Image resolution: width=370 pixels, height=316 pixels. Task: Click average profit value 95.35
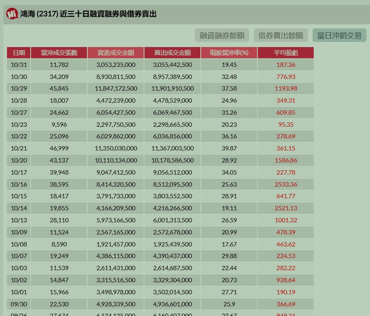pyautogui.click(x=286, y=124)
